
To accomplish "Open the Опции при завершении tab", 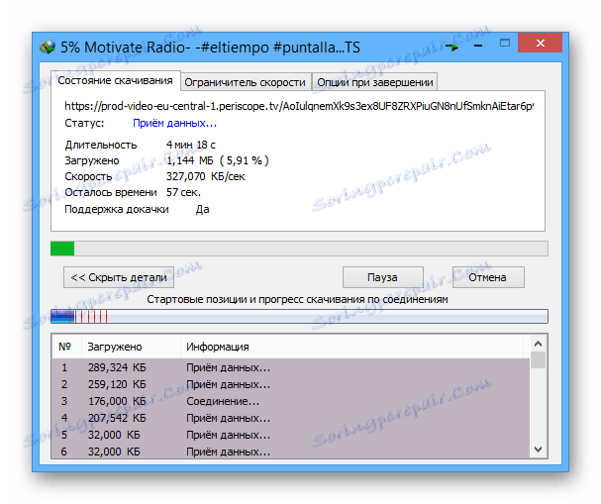I will (375, 82).
